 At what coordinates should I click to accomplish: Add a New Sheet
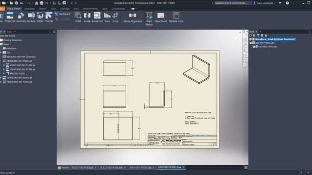coord(160,17)
